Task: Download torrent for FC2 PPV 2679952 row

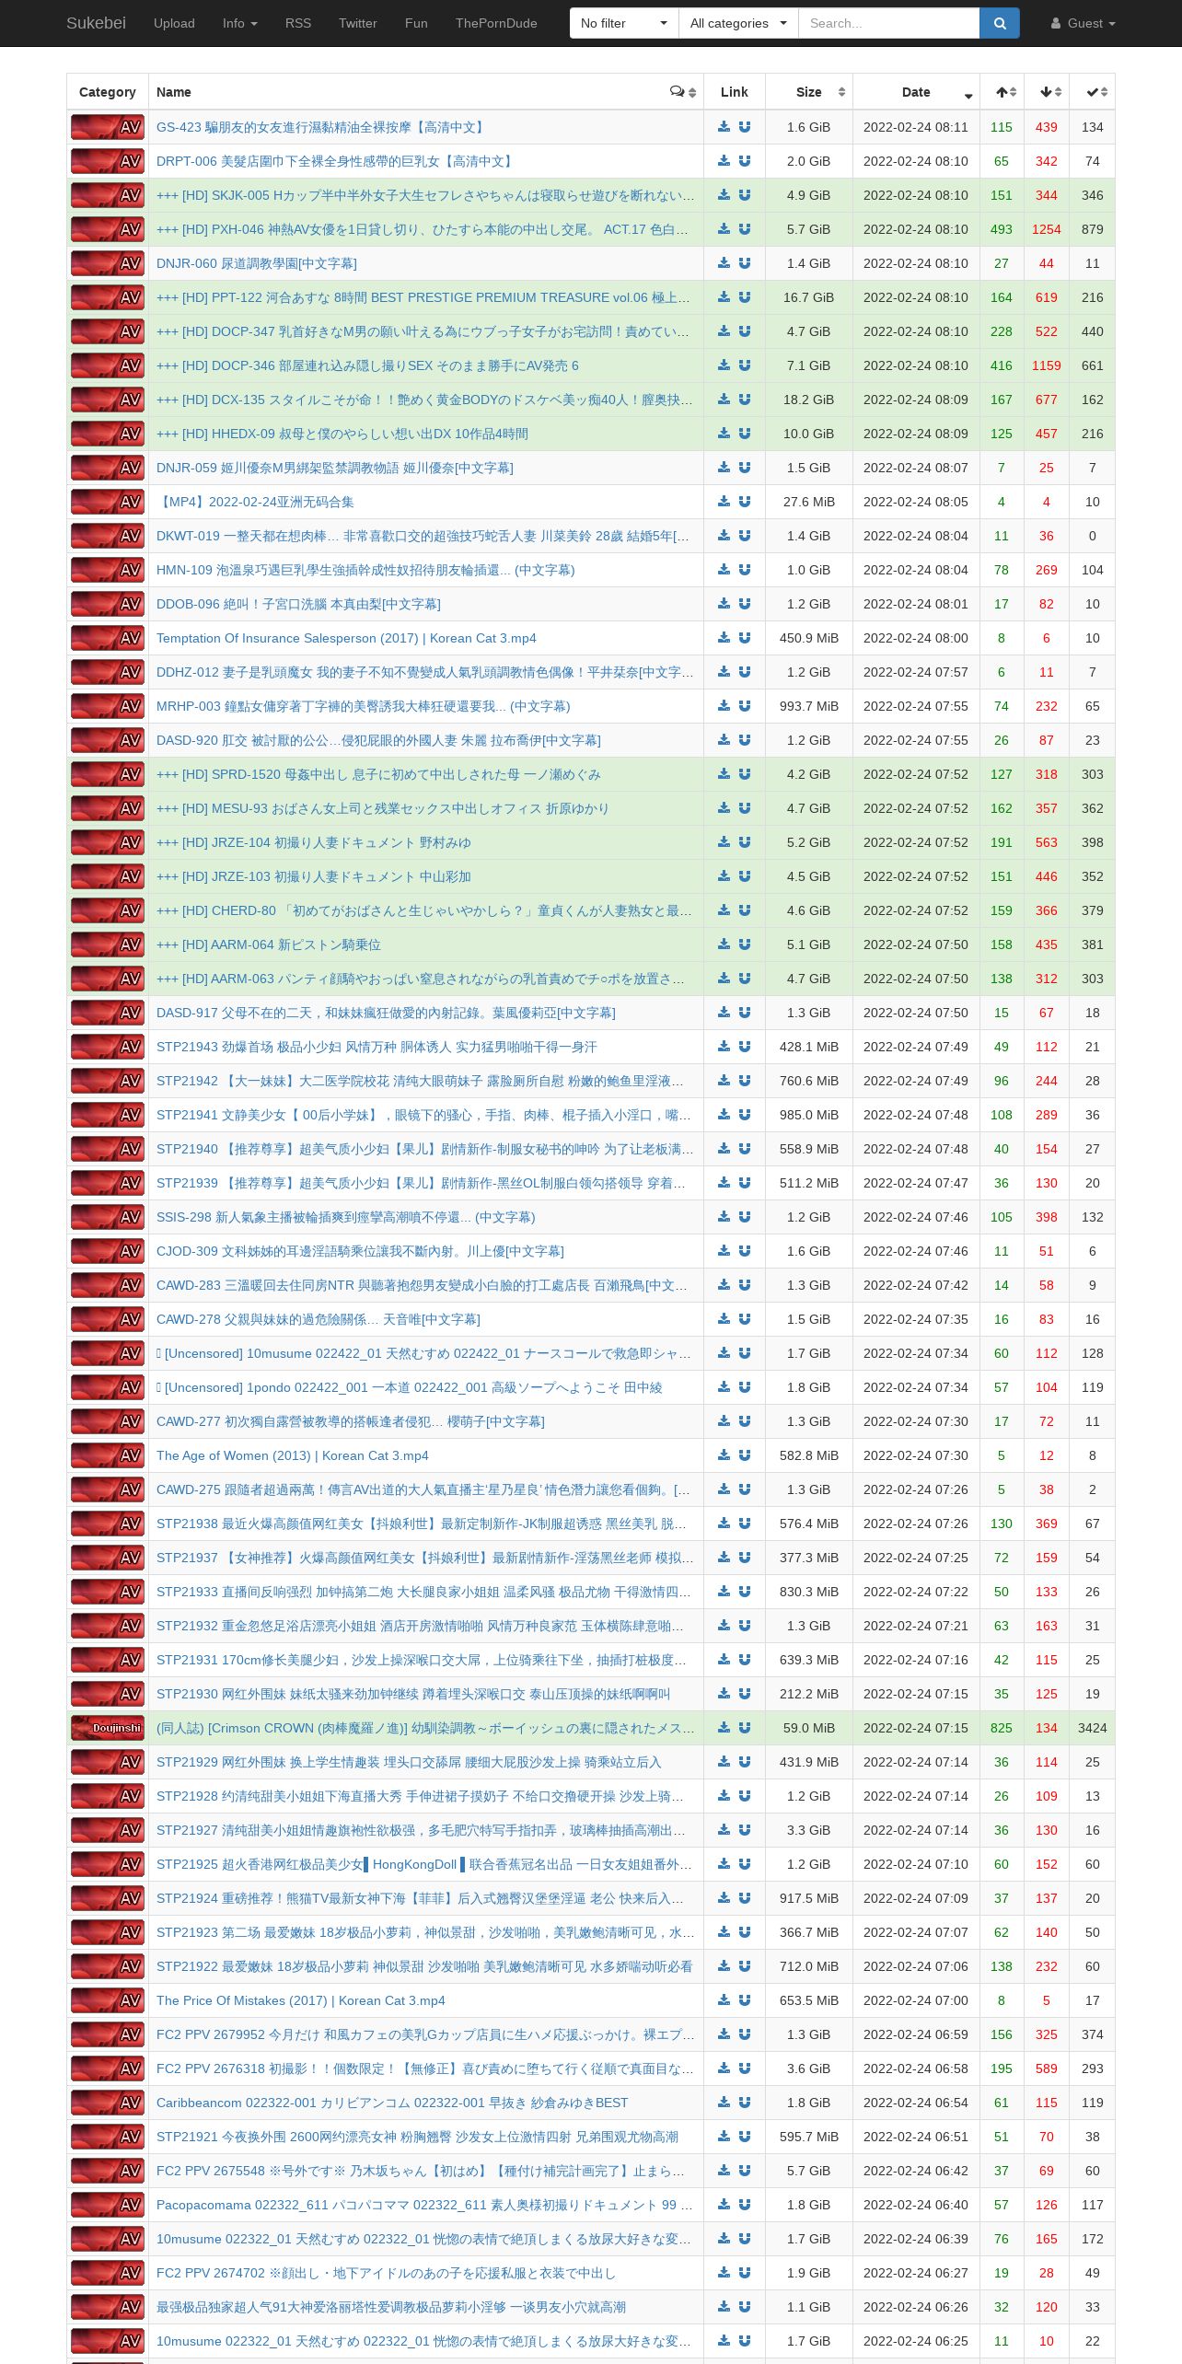Action: 724,2034
